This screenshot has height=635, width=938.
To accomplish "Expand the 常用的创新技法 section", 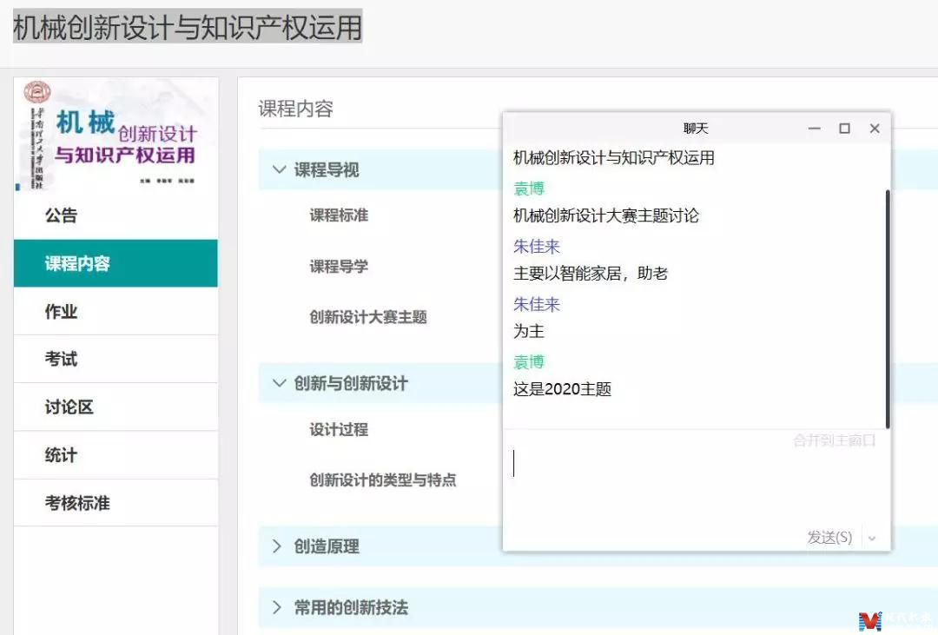I will pos(279,607).
